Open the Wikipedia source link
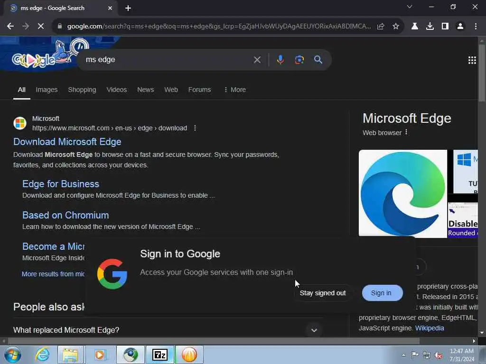Viewport: 486px width, 364px height. coord(429,328)
